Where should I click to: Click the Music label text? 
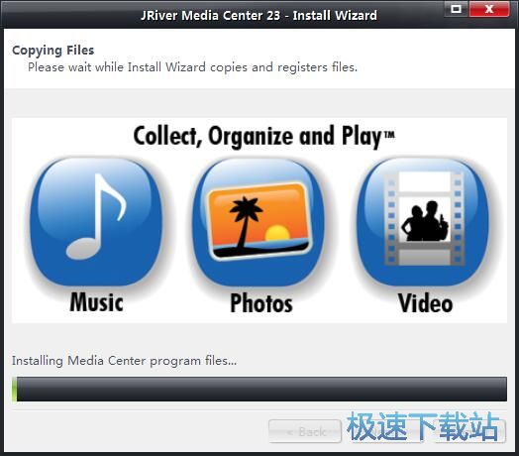pos(96,302)
